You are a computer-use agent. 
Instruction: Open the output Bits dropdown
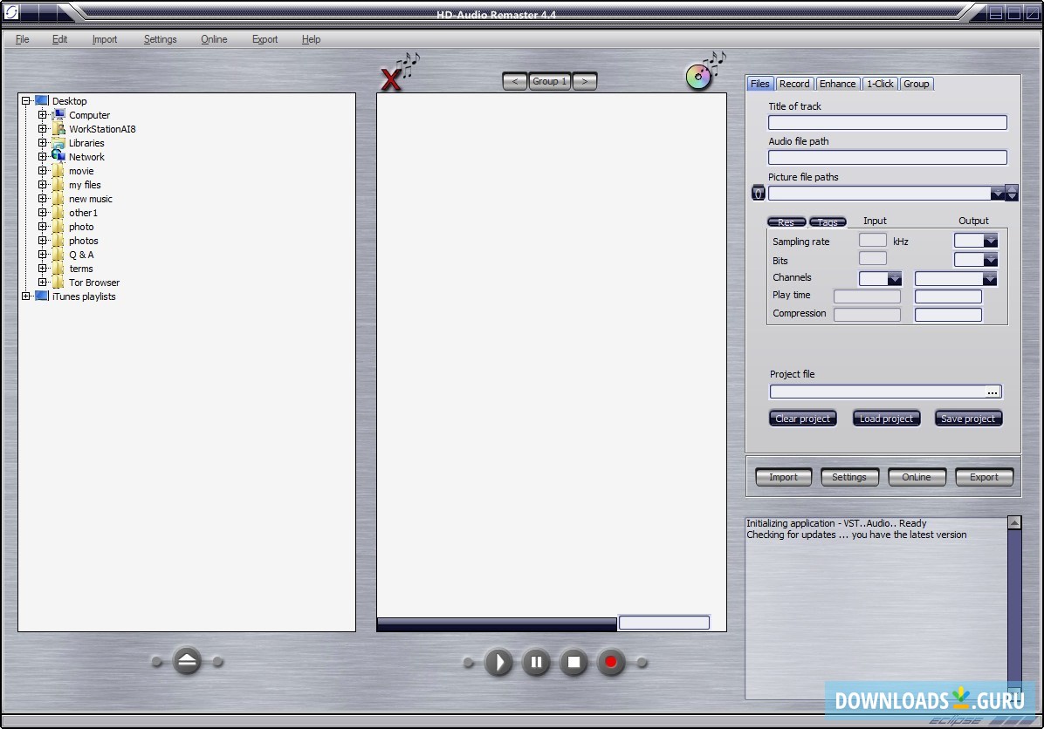click(990, 259)
